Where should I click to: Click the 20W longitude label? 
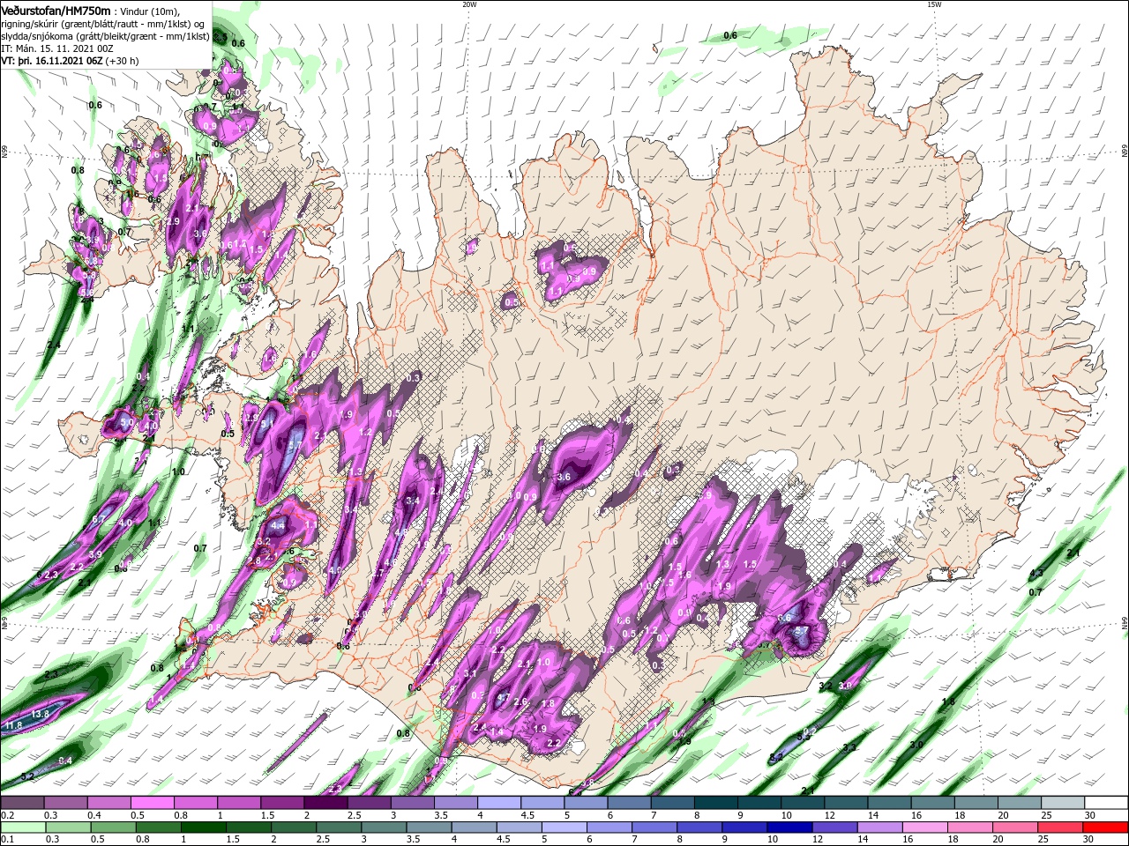(x=469, y=4)
